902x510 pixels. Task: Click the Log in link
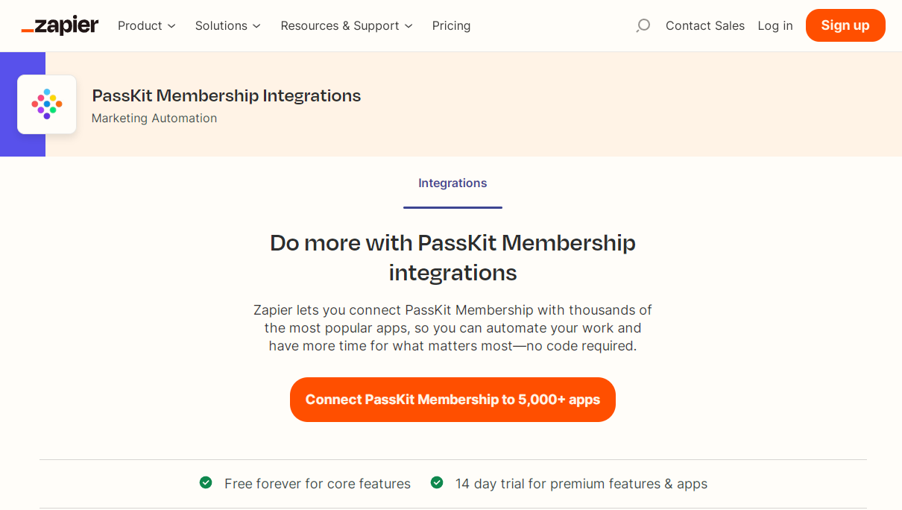pyautogui.click(x=775, y=25)
